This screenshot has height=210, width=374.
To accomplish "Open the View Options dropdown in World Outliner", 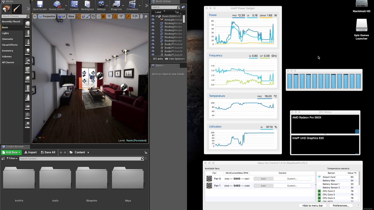I will (x=175, y=59).
